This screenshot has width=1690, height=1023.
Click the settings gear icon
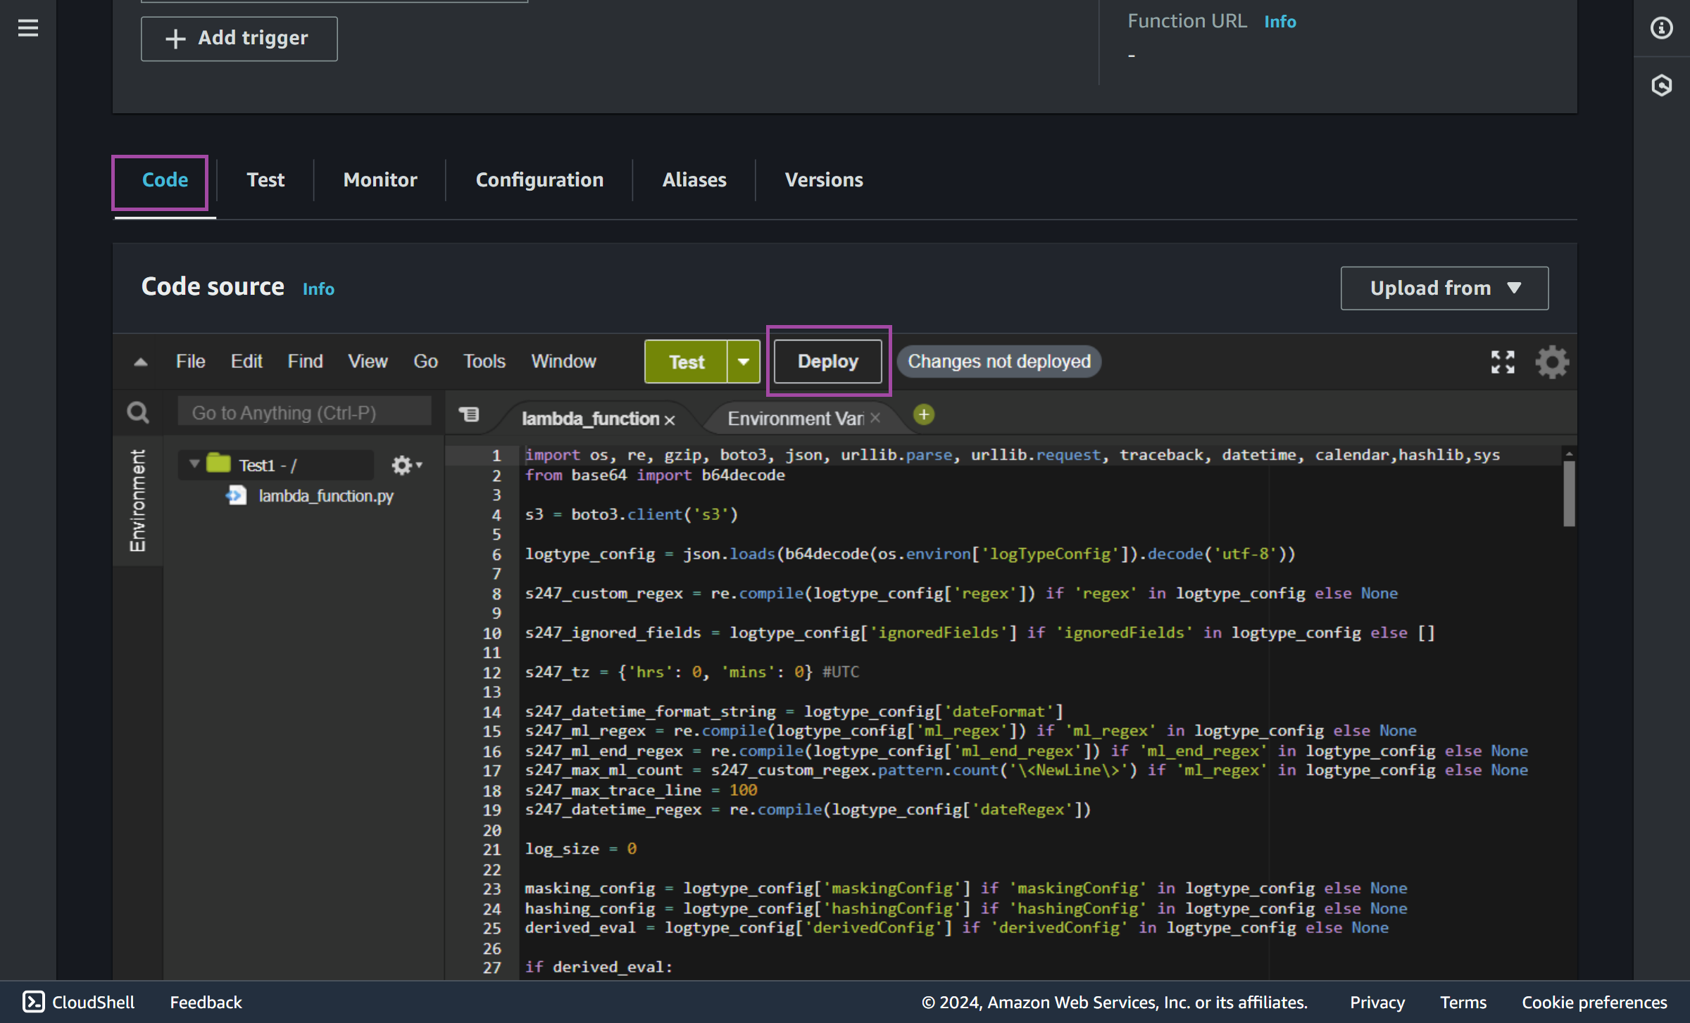pos(1550,362)
